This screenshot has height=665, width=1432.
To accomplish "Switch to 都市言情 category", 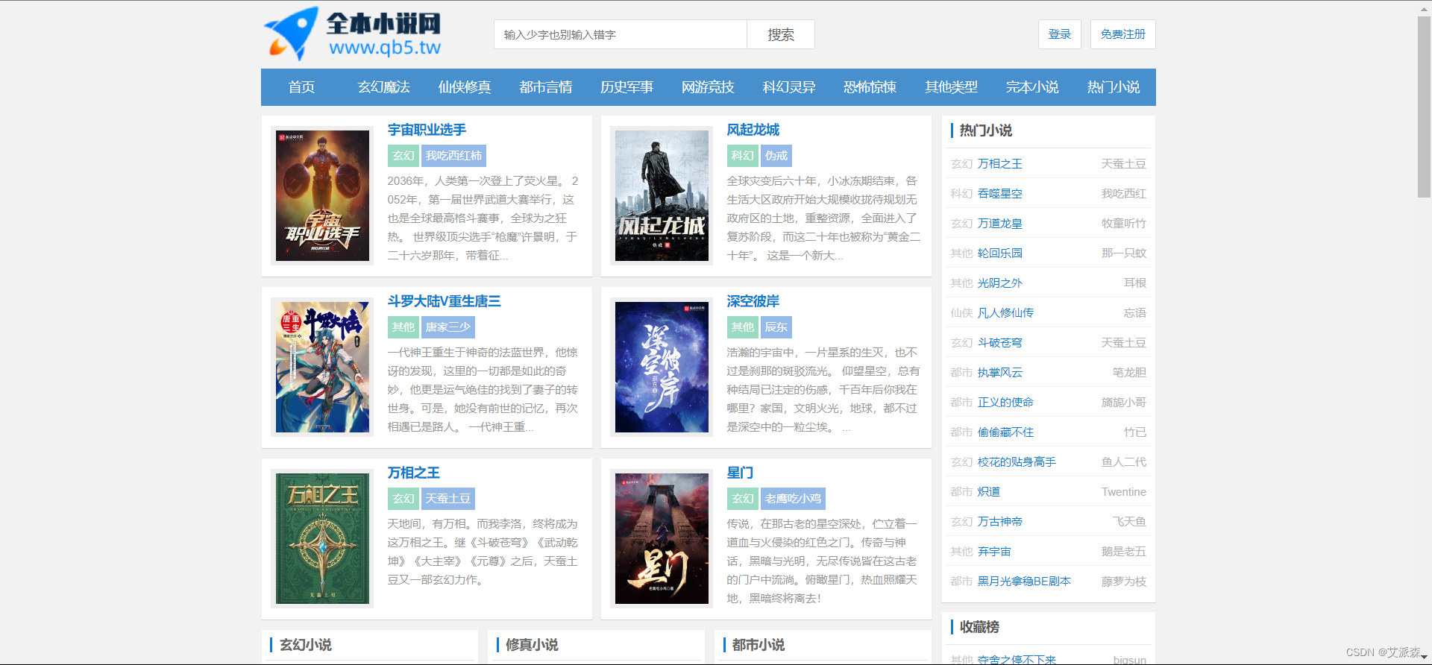I will 545,87.
